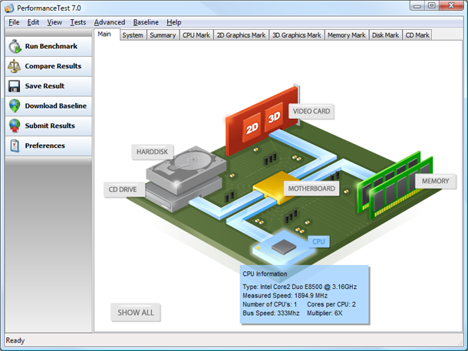468x351 pixels.
Task: Open the Baseline menu
Action: click(x=145, y=22)
